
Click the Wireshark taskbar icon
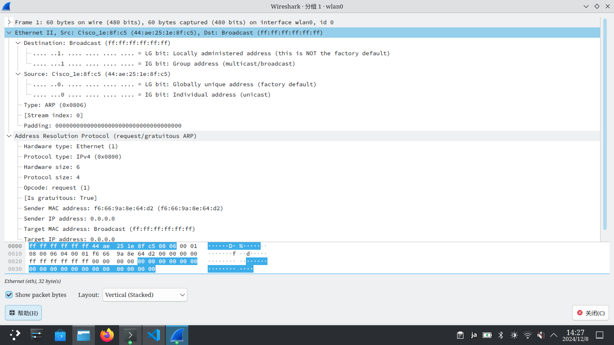coord(177,335)
